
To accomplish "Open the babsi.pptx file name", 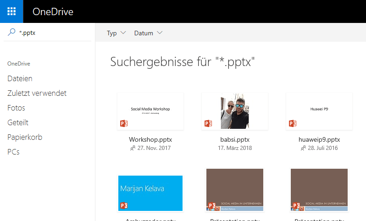I will click(235, 139).
